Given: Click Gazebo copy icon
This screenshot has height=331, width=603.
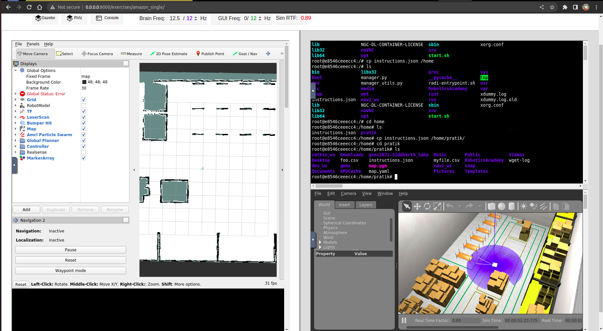Looking at the screenshot, I should (556, 206).
